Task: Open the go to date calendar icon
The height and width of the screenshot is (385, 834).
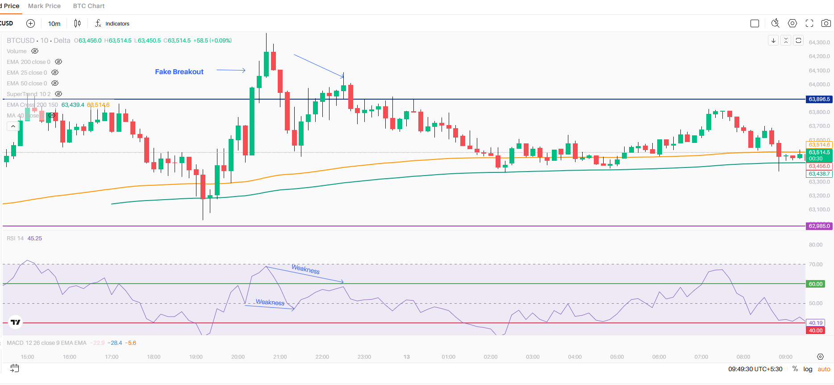Action: [15, 368]
